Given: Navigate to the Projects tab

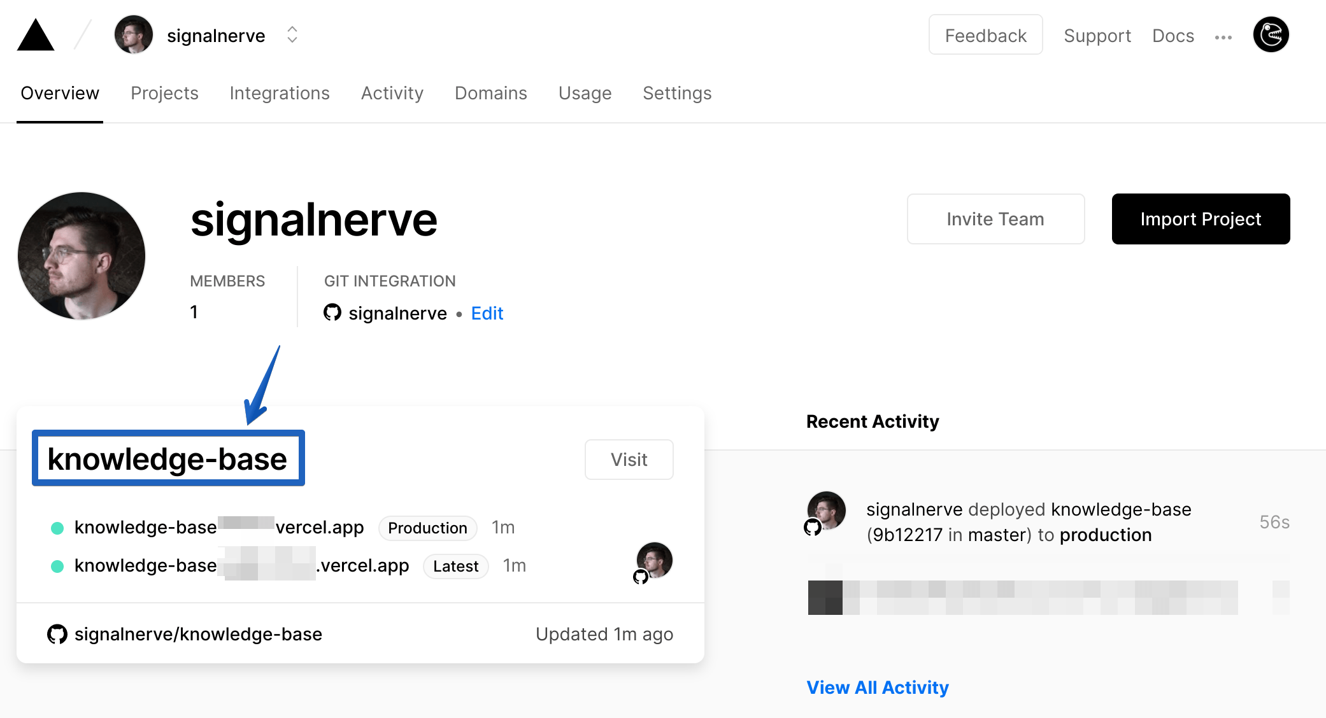Looking at the screenshot, I should (x=164, y=92).
